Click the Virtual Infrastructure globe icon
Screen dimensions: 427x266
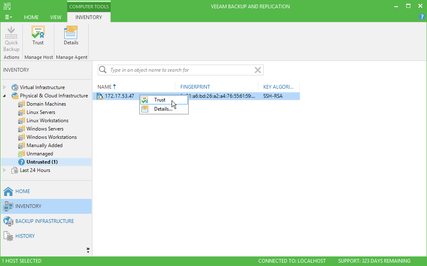click(15, 87)
